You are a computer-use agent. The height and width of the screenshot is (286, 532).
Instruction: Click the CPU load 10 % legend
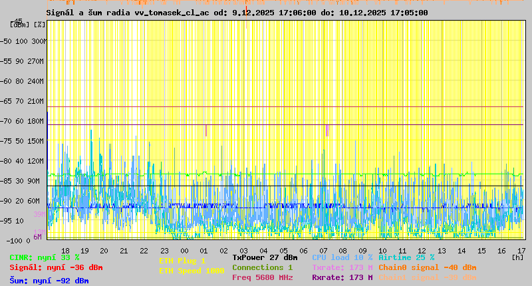[x=342, y=257]
